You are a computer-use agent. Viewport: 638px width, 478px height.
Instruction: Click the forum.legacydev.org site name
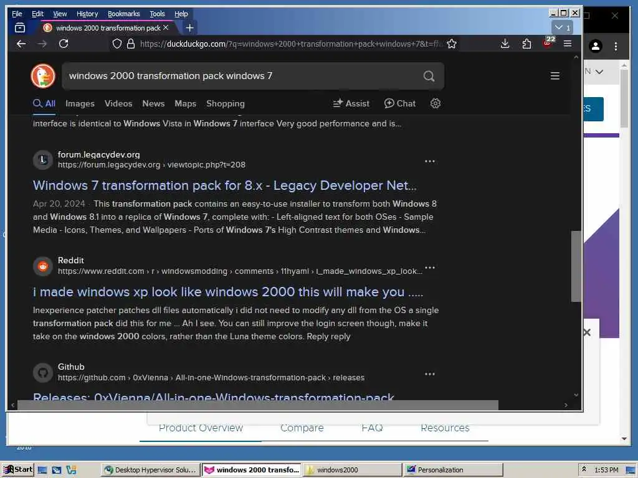(99, 154)
